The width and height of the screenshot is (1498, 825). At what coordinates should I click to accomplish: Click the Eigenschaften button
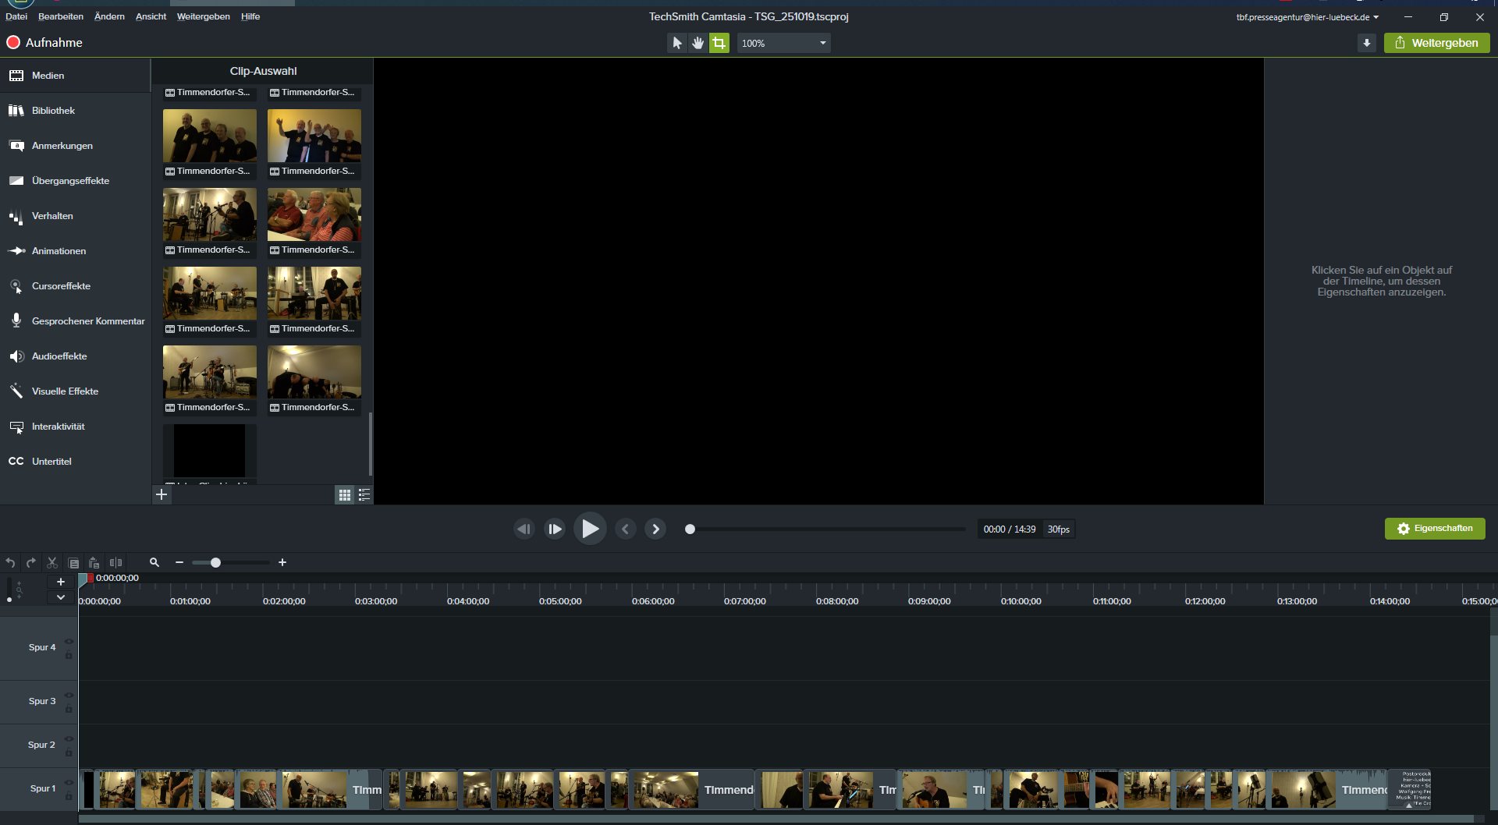tap(1434, 529)
